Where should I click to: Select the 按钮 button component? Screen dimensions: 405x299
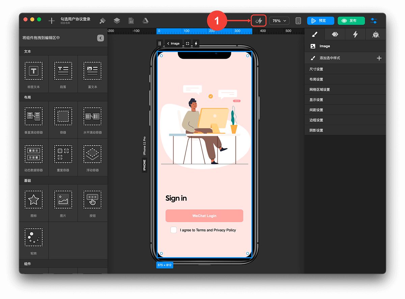(92, 203)
